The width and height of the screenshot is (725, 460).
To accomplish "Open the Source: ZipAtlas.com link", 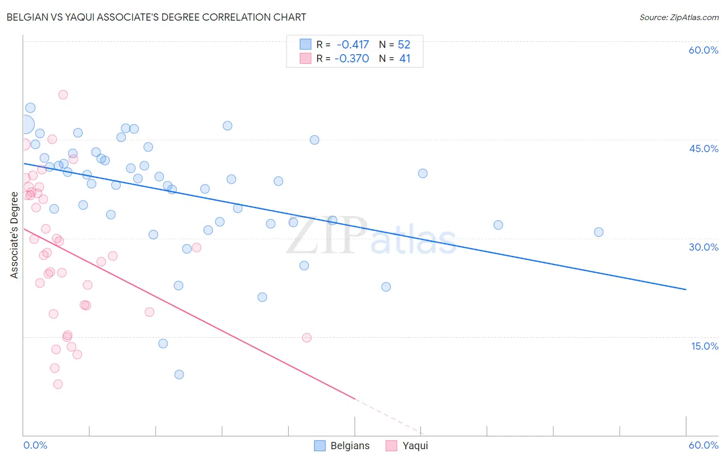I will pos(679,17).
